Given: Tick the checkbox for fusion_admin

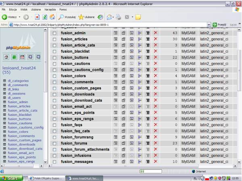Looking at the screenshot, I should (54, 33).
